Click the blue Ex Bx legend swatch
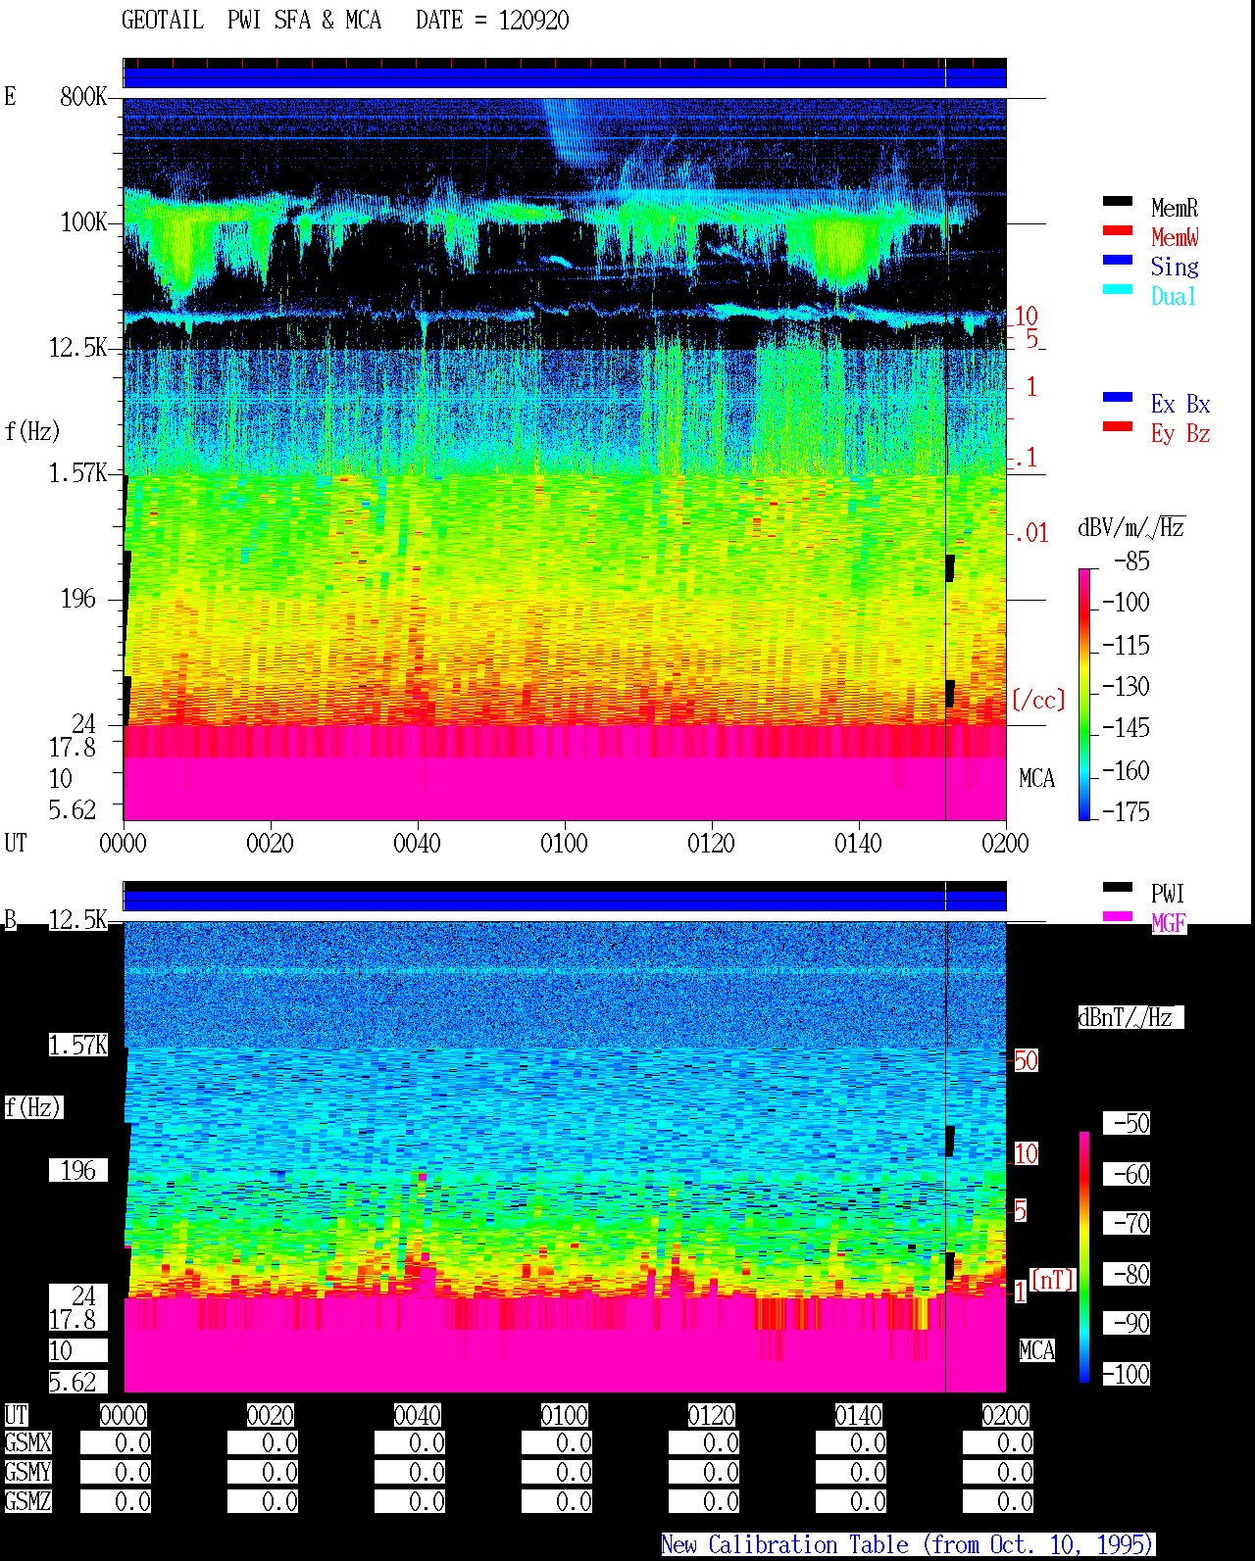Screen dimensions: 1255x1561 pyautogui.click(x=1118, y=398)
